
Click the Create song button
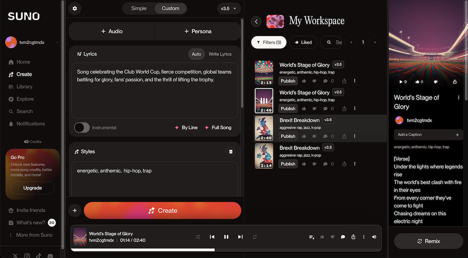[162, 211]
